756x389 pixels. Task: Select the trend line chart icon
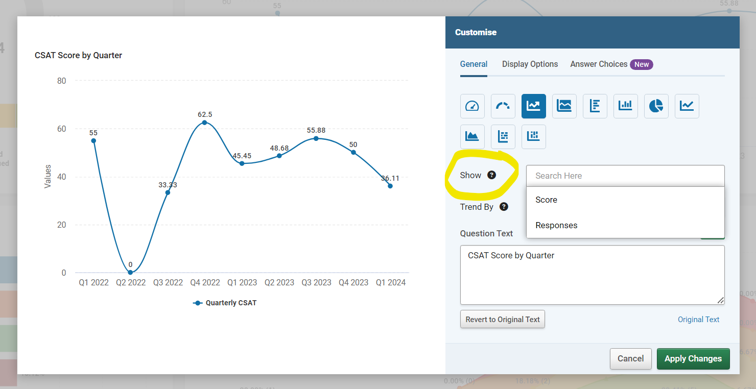(687, 106)
